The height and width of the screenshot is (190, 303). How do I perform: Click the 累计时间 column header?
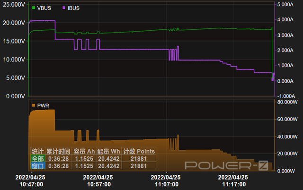click(x=58, y=151)
